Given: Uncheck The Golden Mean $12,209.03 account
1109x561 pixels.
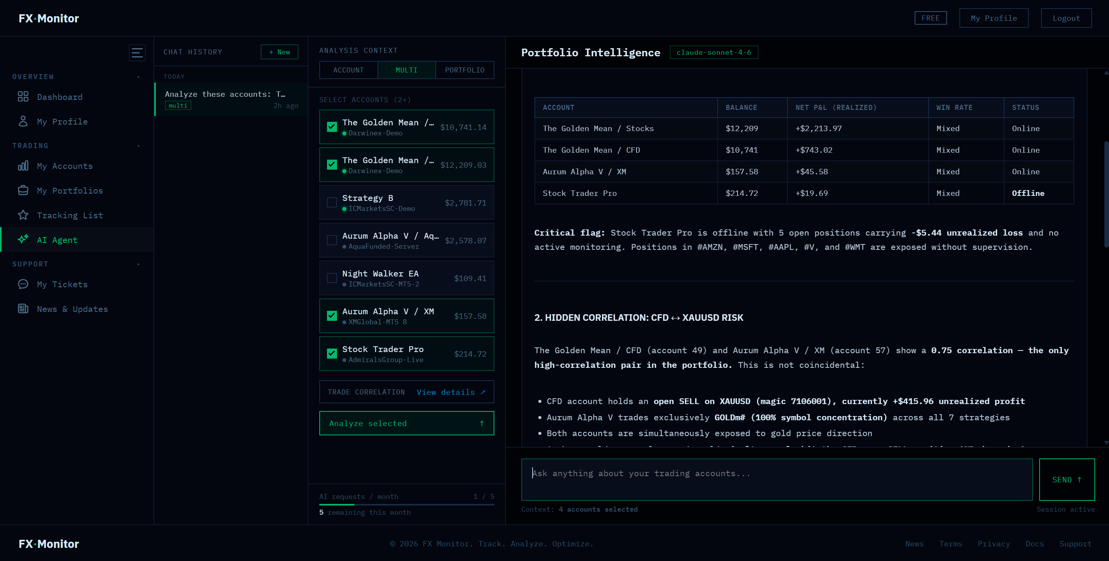Looking at the screenshot, I should (332, 165).
